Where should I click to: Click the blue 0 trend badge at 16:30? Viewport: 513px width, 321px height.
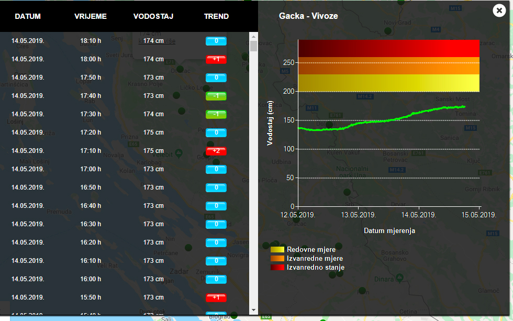point(216,224)
